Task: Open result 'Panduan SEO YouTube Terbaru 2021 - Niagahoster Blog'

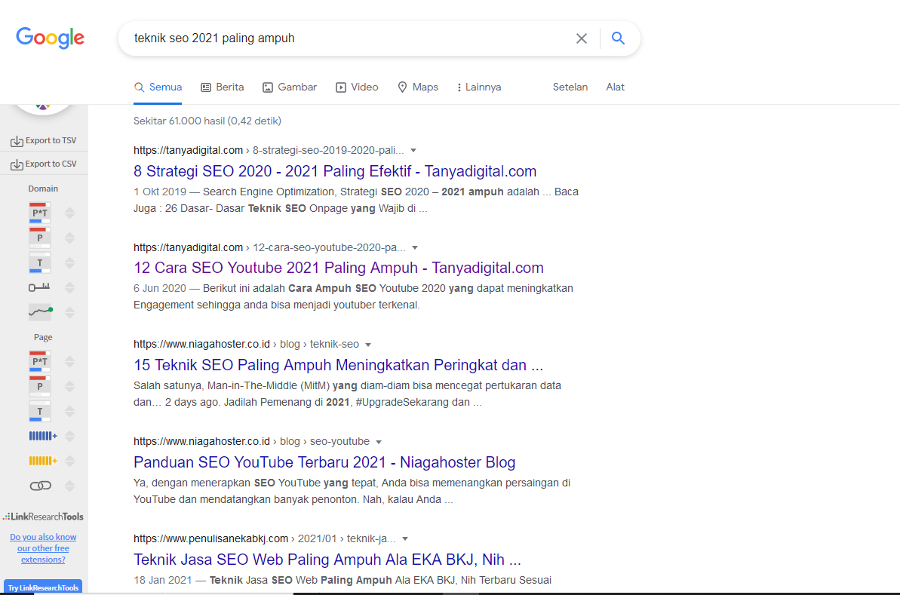Action: click(x=324, y=462)
